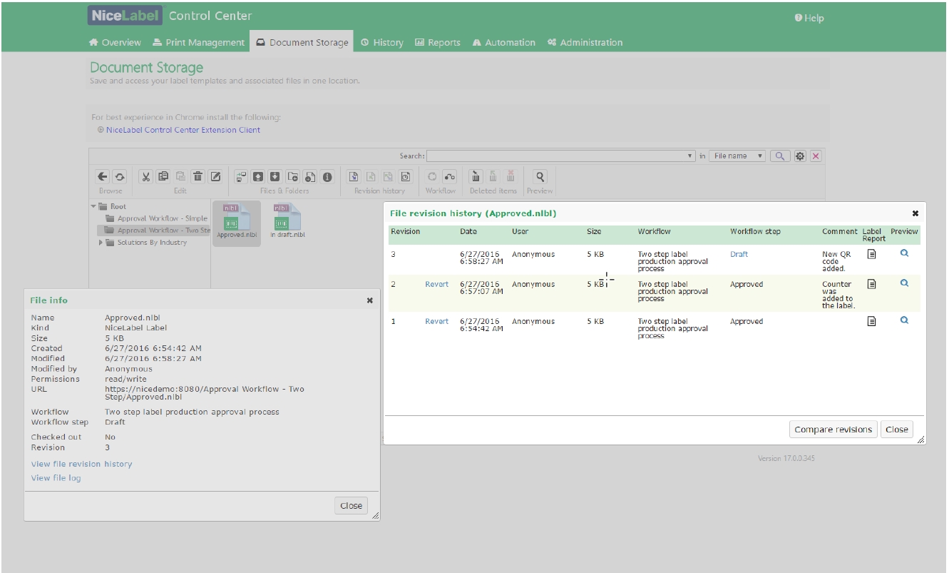Upload a file using upload arrow icon
The width and height of the screenshot is (949, 573).
tap(258, 177)
